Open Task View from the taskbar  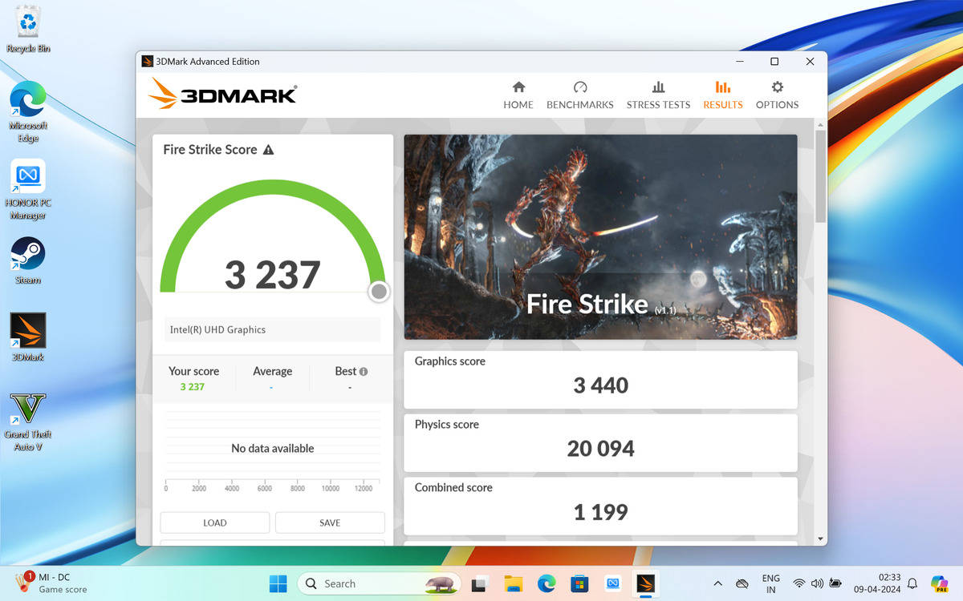pyautogui.click(x=480, y=583)
